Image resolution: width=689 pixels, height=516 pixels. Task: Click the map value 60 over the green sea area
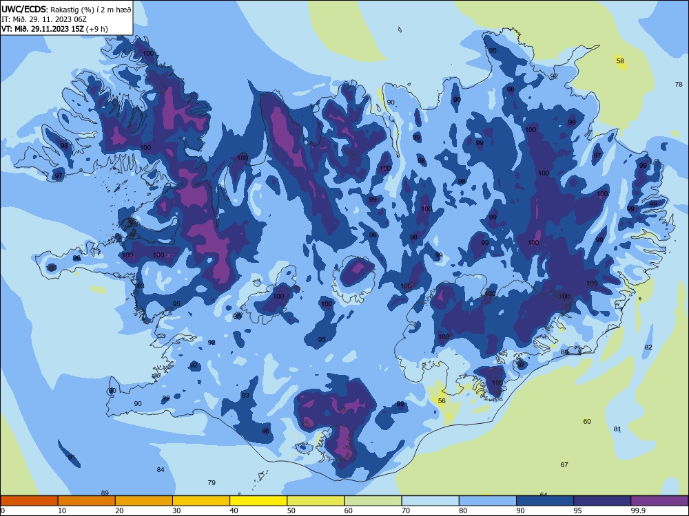click(587, 422)
